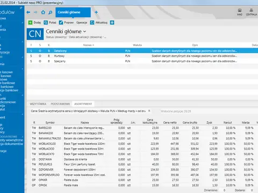Click the Dodaj button label
The image size is (258, 193).
37,23
